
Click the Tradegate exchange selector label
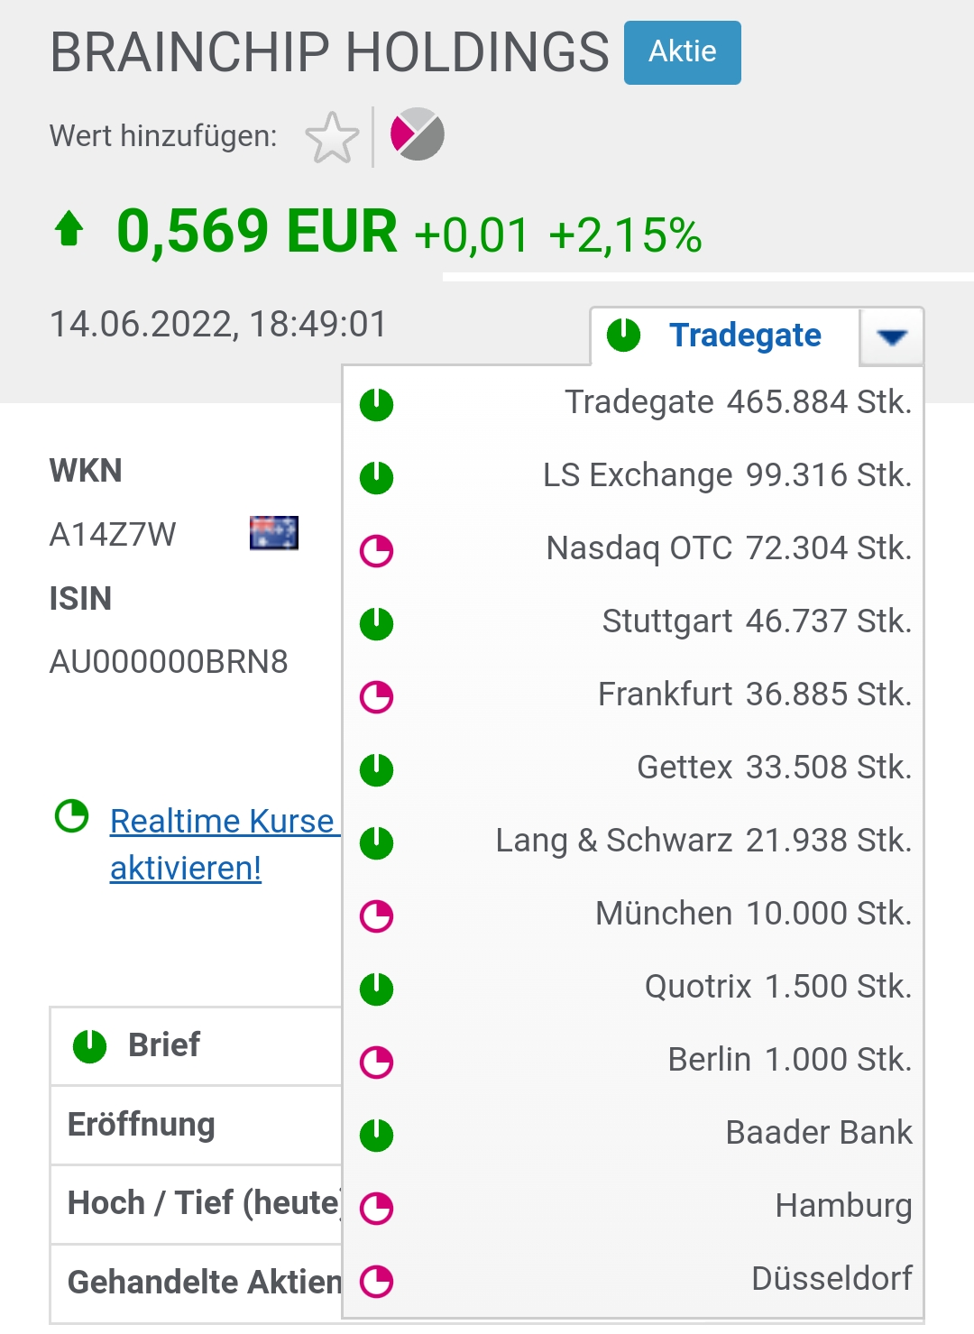(745, 336)
